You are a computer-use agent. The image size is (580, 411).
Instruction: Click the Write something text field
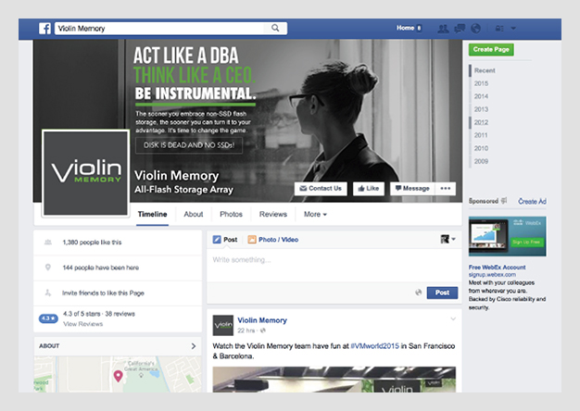coord(334,265)
